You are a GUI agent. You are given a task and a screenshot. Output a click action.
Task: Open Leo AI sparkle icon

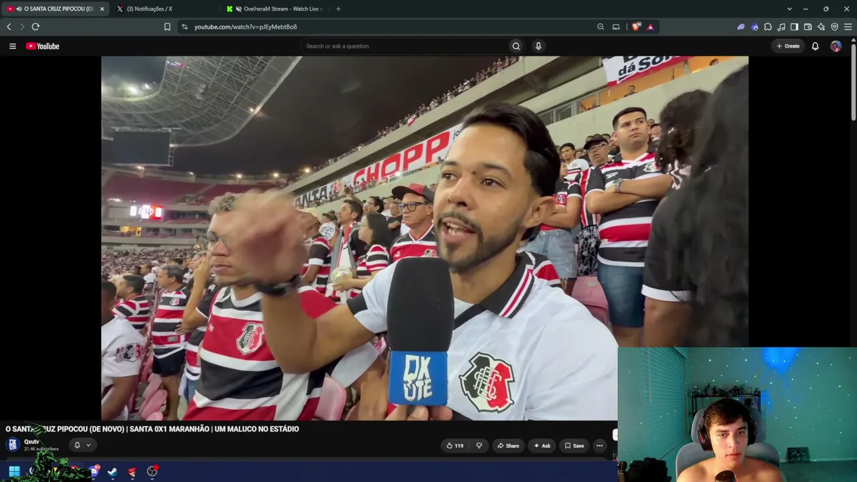(822, 27)
